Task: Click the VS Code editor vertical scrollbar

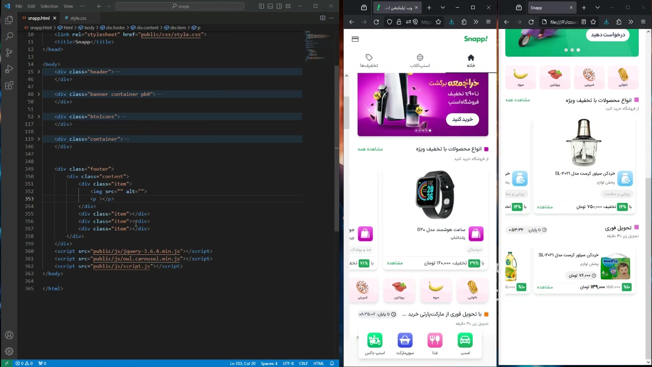Action: pyautogui.click(x=337, y=148)
